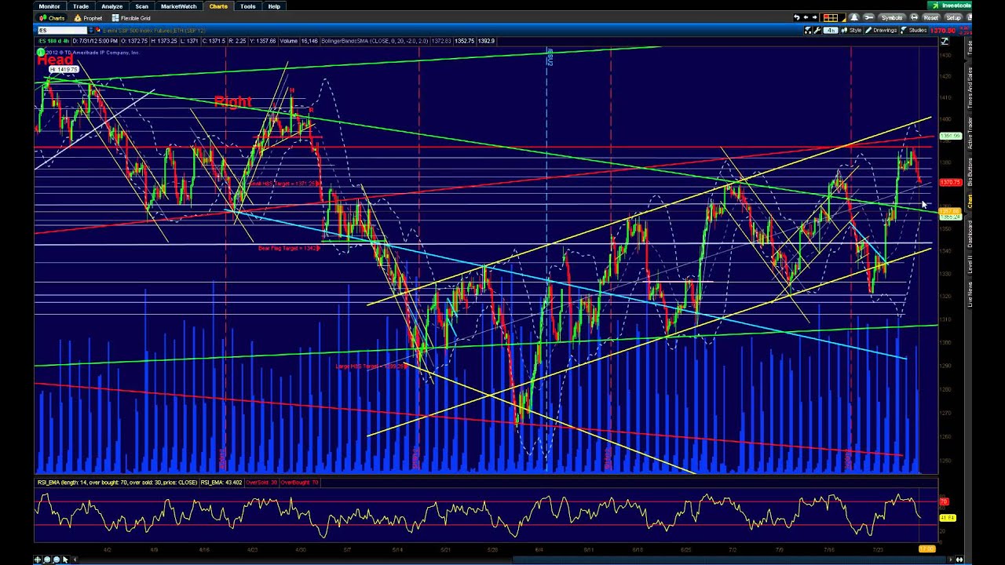This screenshot has width=1005, height=565.
Task: Open the Level II side tab
Action: [x=970, y=263]
